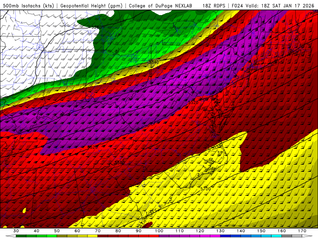Click the 120 knots color bar label
This screenshot has width=318, height=238.
click(x=200, y=231)
